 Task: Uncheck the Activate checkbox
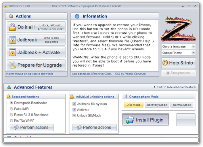[x=74, y=110]
